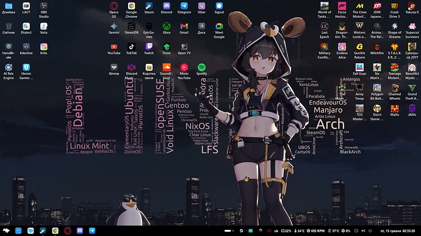Select the Gemini desktop icon
Viewport: 421px width, 236px height.
[x=114, y=29]
